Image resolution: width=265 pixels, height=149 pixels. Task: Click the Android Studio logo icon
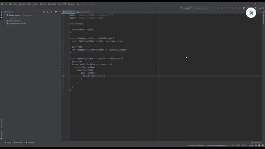(x=2, y=4)
